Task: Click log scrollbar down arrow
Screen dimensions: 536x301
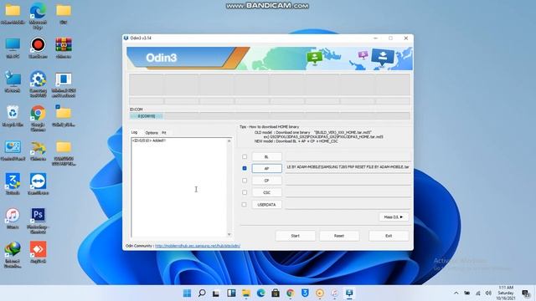Action: pyautogui.click(x=229, y=234)
